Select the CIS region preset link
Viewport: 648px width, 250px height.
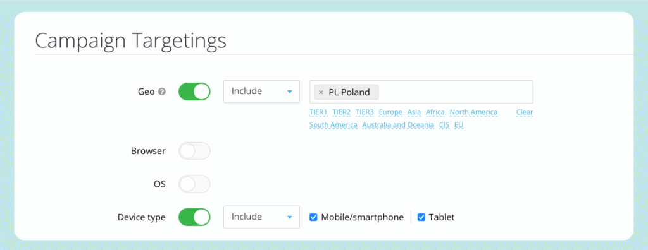click(444, 125)
